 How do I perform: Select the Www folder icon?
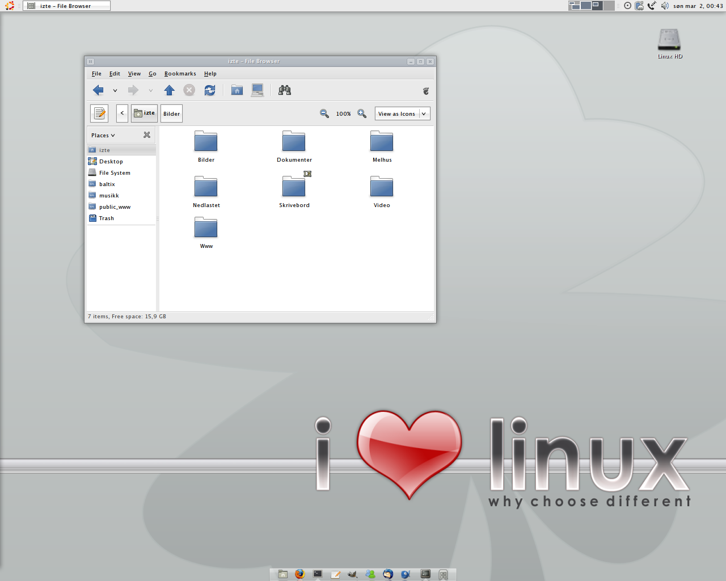point(206,228)
